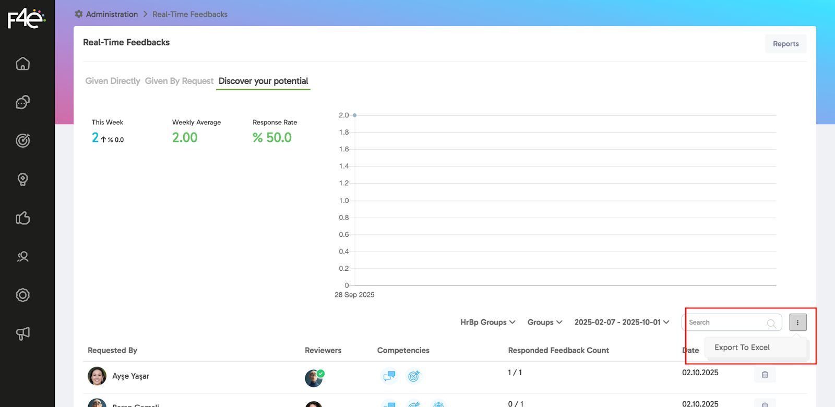This screenshot has width=835, height=407.
Task: Expand the Groups filter dropdown
Action: 544,322
